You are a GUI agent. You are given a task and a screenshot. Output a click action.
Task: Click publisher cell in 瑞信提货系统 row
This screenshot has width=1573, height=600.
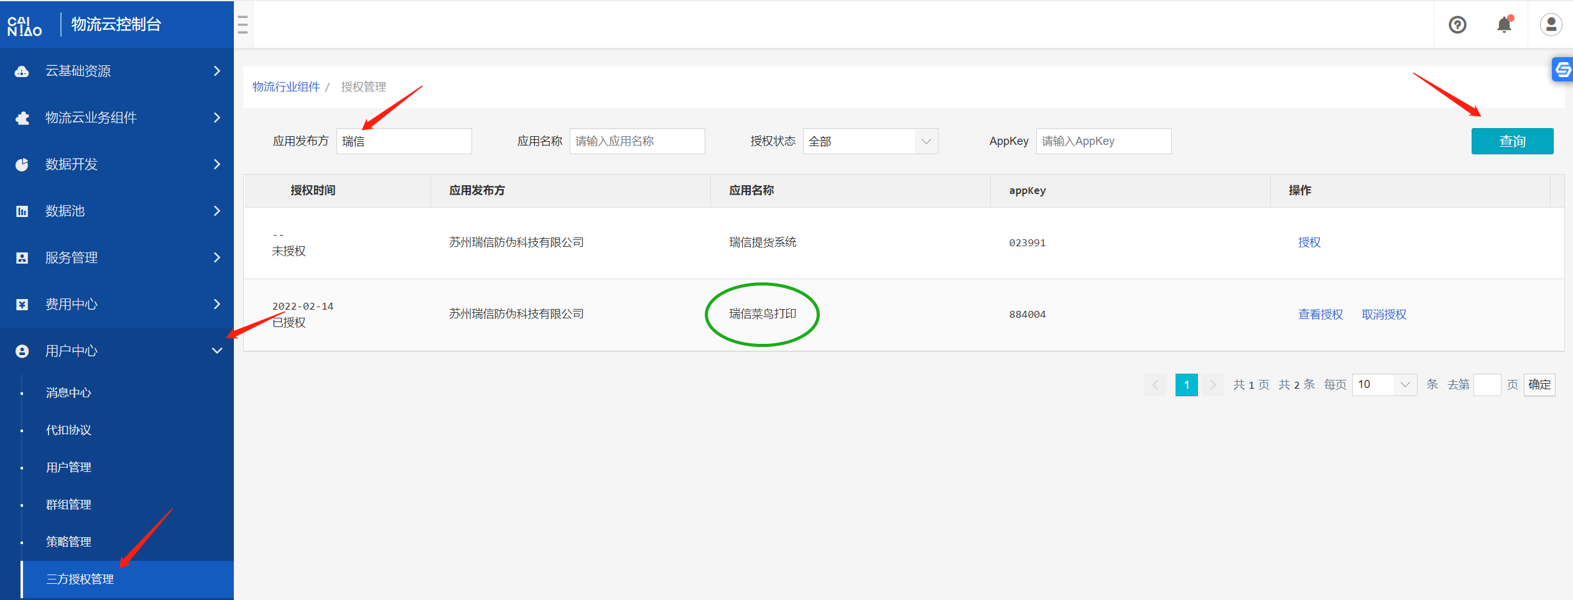point(516,242)
